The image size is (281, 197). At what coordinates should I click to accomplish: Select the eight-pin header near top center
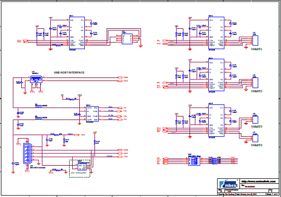(x=127, y=39)
